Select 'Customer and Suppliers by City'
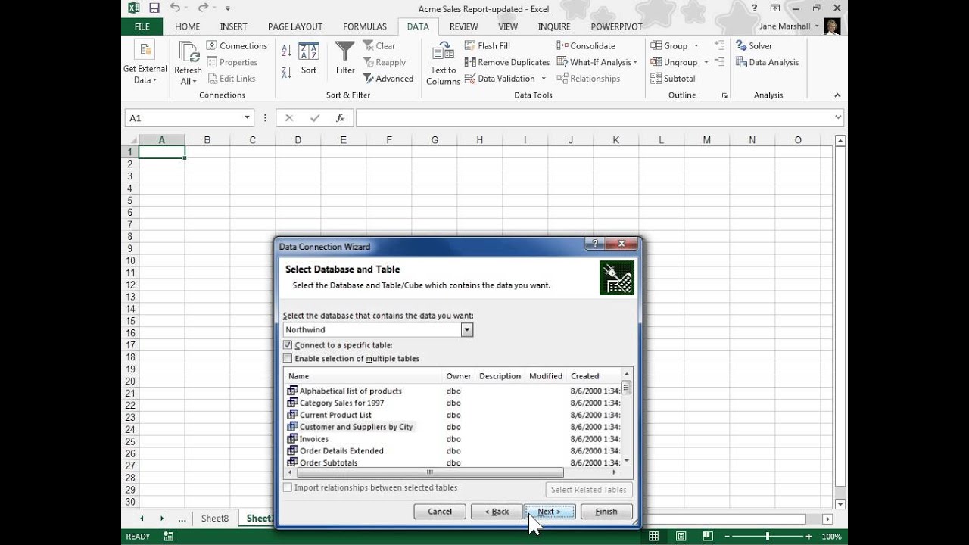This screenshot has height=545, width=969. 356,428
